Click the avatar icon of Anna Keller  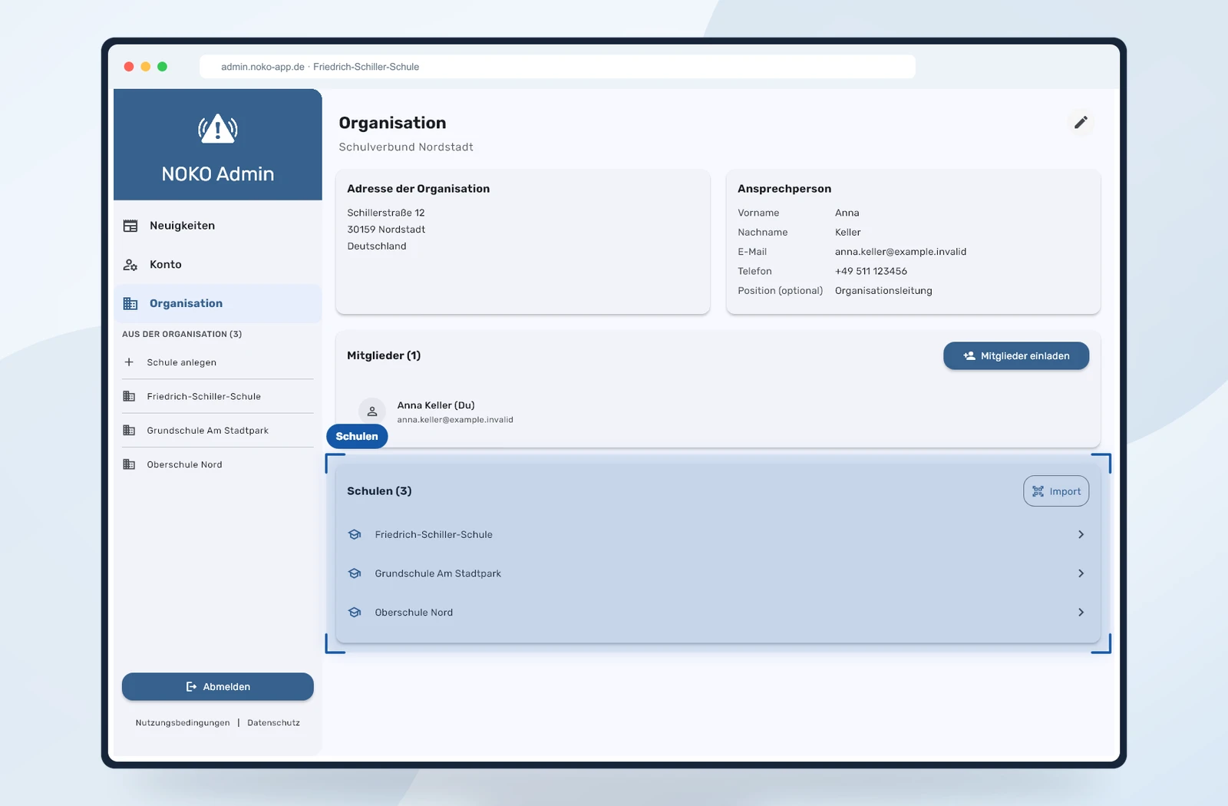372,411
